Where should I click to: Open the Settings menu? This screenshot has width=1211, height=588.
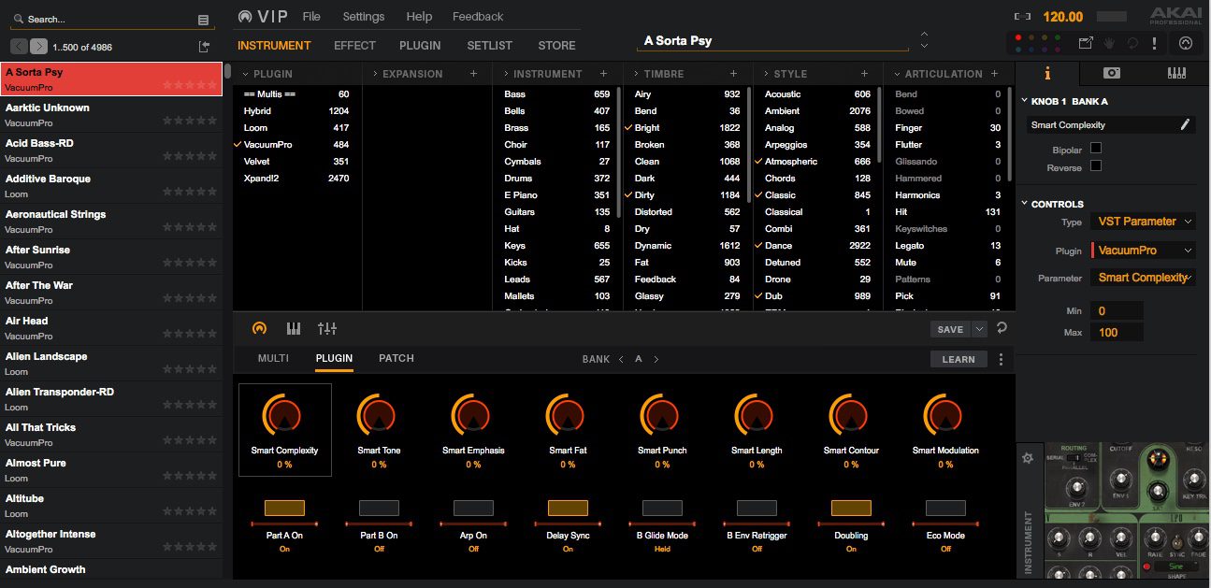pos(364,17)
